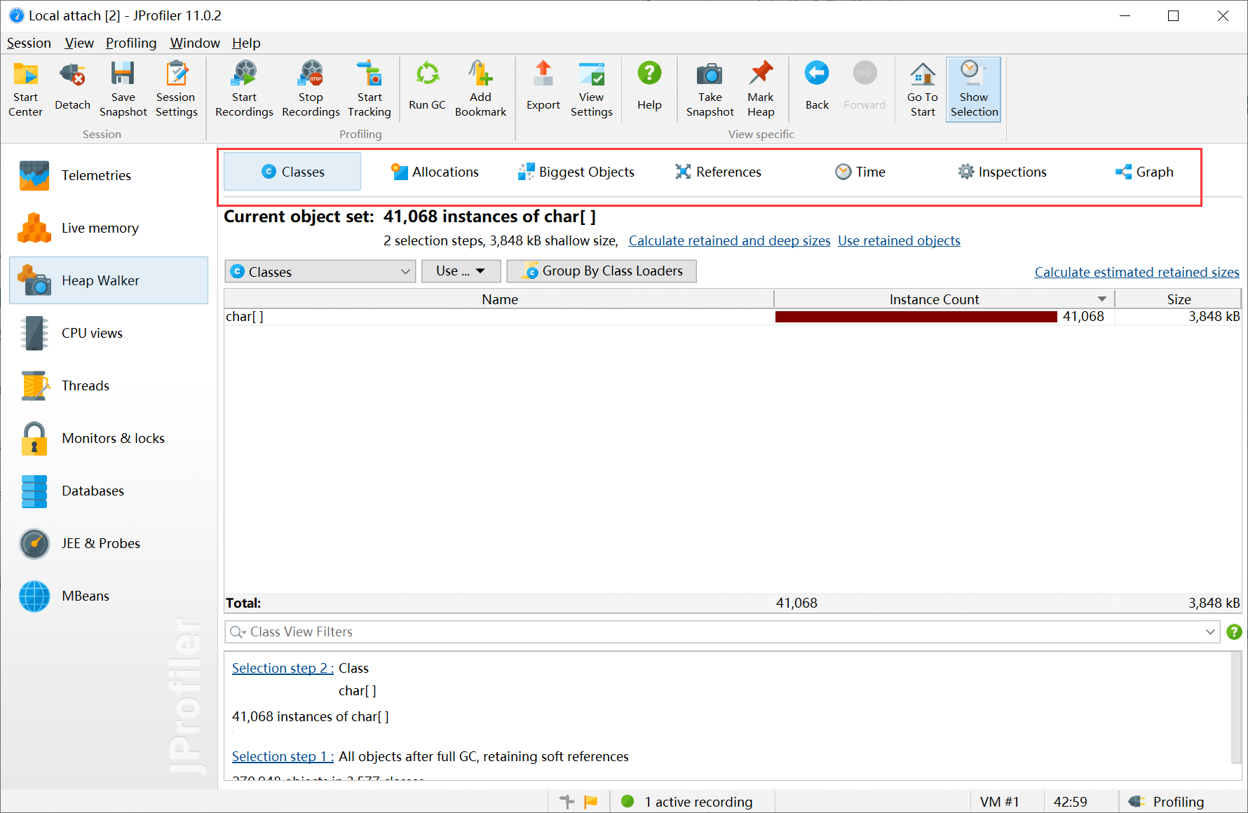
Task: Sort by the Size column header
Action: pos(1178,299)
